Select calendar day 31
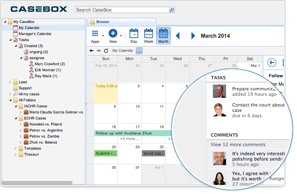Viewport: 297px width, 194px height. 130,174
